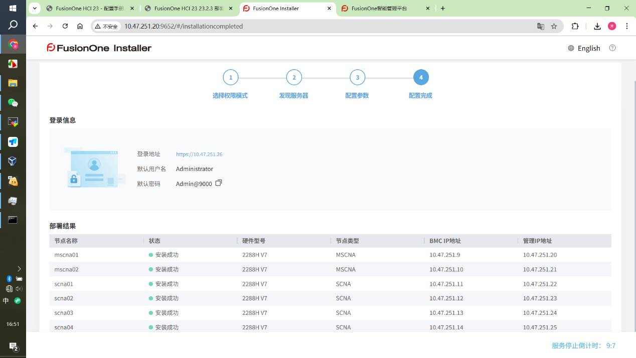This screenshot has width=636, height=358.
Task: Open Chrome three-dot menu
Action: point(627,26)
